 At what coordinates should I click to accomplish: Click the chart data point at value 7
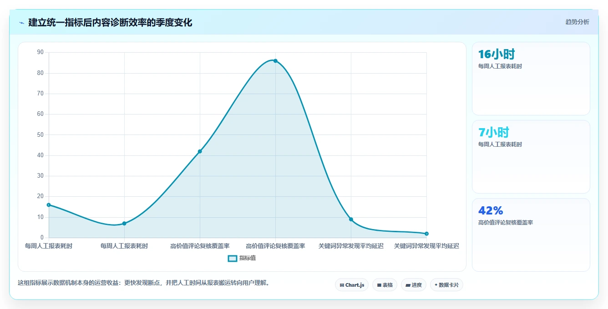tap(124, 224)
